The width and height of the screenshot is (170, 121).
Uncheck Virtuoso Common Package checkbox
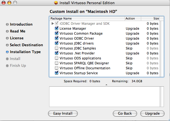57,33
